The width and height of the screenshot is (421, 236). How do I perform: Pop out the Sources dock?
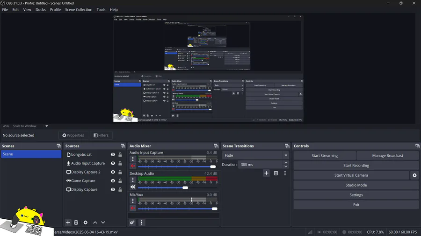[x=123, y=146]
